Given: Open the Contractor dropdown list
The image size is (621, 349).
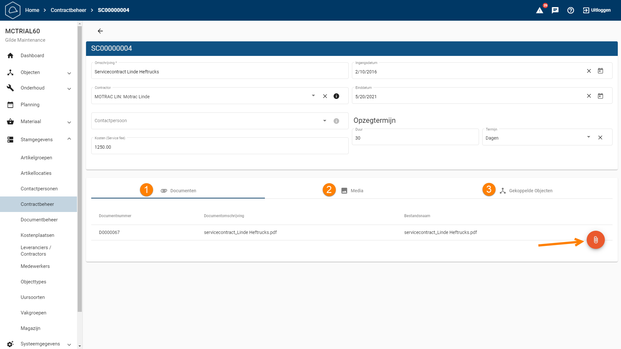Looking at the screenshot, I should pyautogui.click(x=313, y=96).
